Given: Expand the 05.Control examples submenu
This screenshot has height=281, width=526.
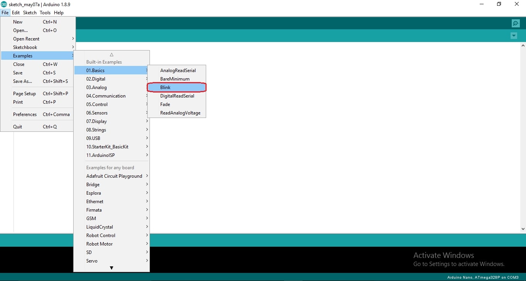Looking at the screenshot, I should [x=111, y=104].
